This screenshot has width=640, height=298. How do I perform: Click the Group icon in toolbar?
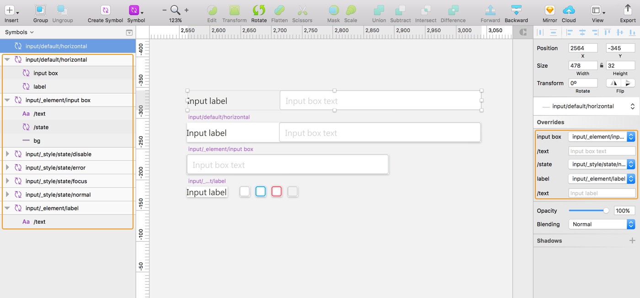(41, 11)
